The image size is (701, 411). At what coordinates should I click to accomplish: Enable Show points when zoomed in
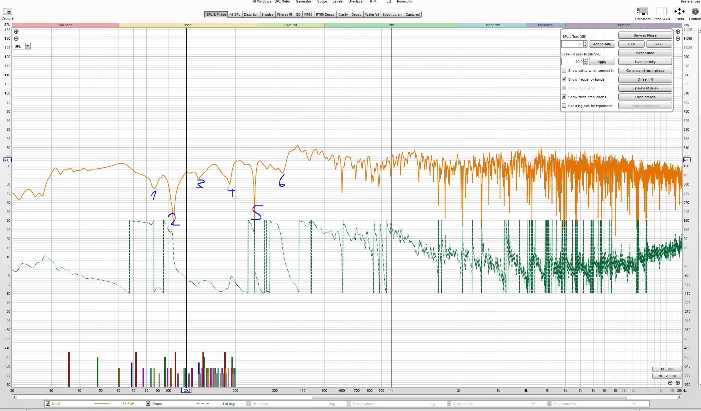pyautogui.click(x=564, y=71)
